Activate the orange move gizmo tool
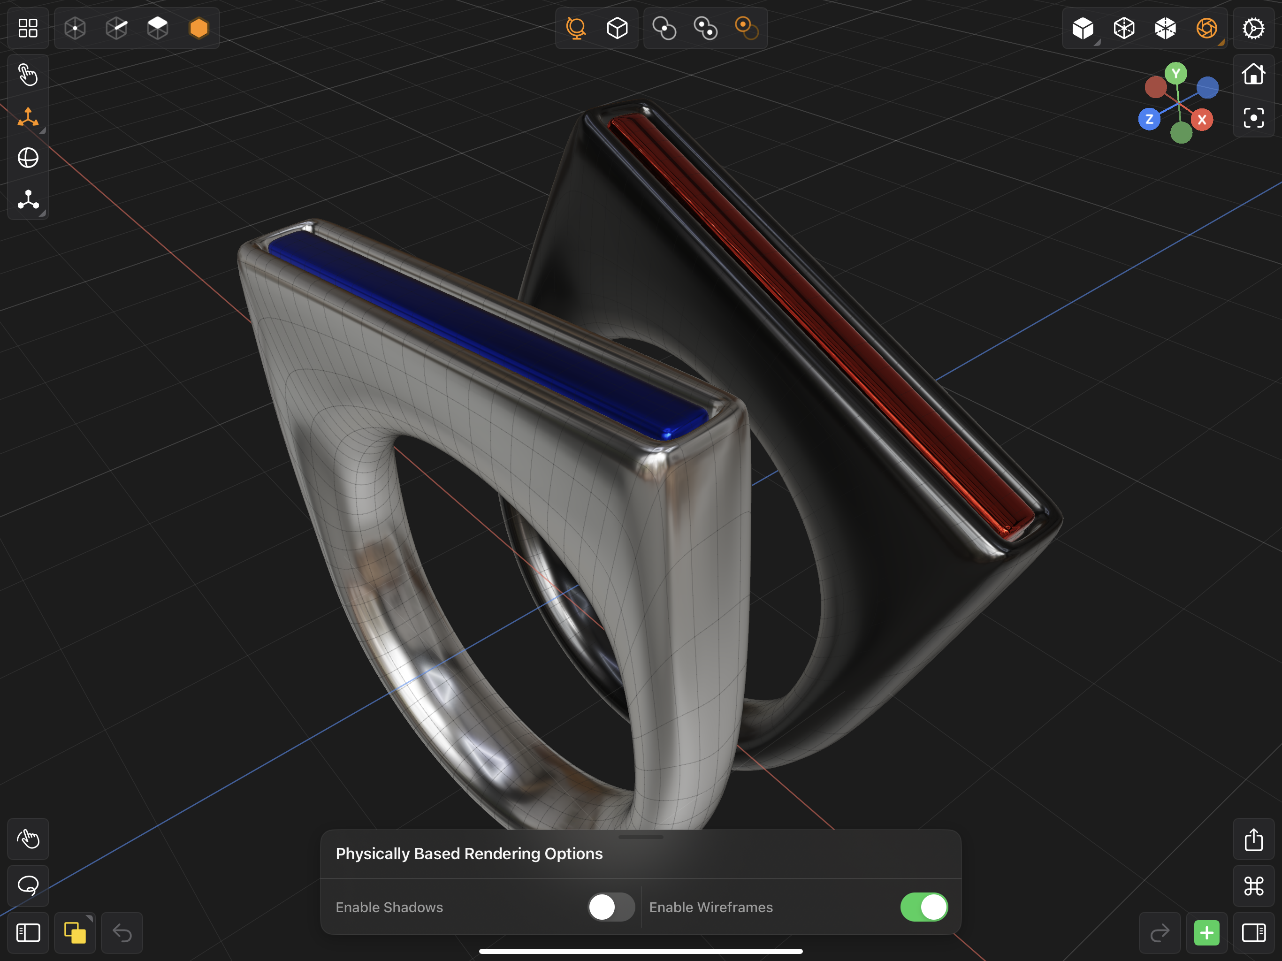Viewport: 1282px width, 961px height. click(28, 117)
